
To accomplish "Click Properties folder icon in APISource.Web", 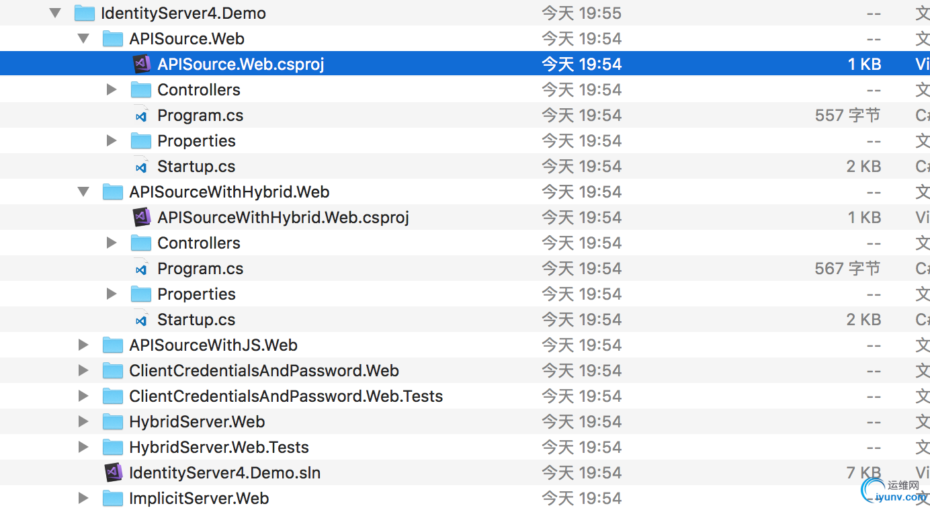I will [140, 140].
